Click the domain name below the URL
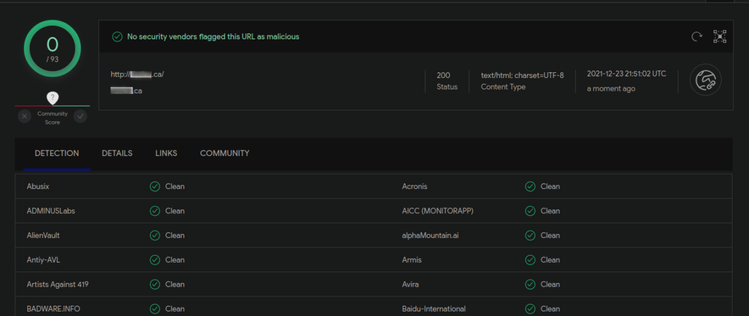Image resolution: width=749 pixels, height=316 pixels. coord(126,91)
